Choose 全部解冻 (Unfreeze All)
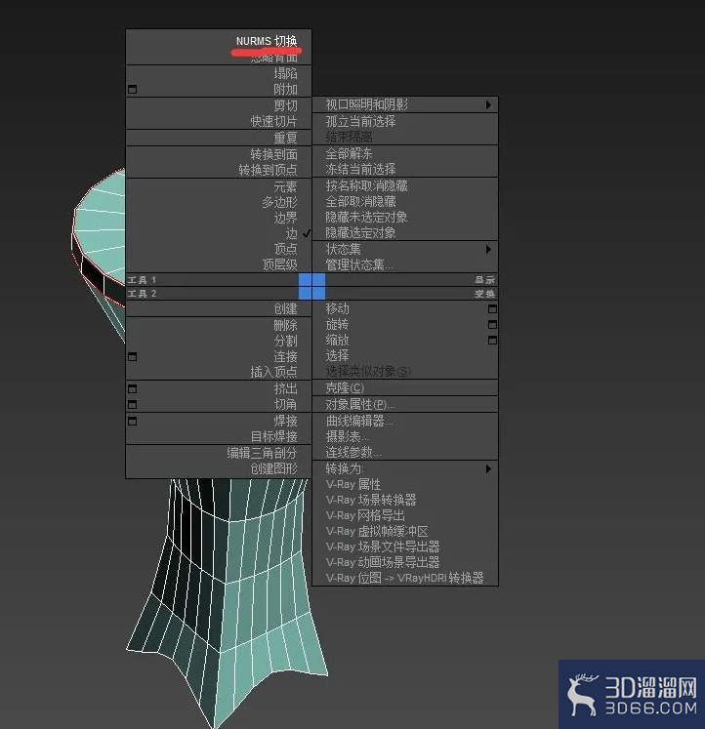This screenshot has width=705, height=729. (349, 153)
